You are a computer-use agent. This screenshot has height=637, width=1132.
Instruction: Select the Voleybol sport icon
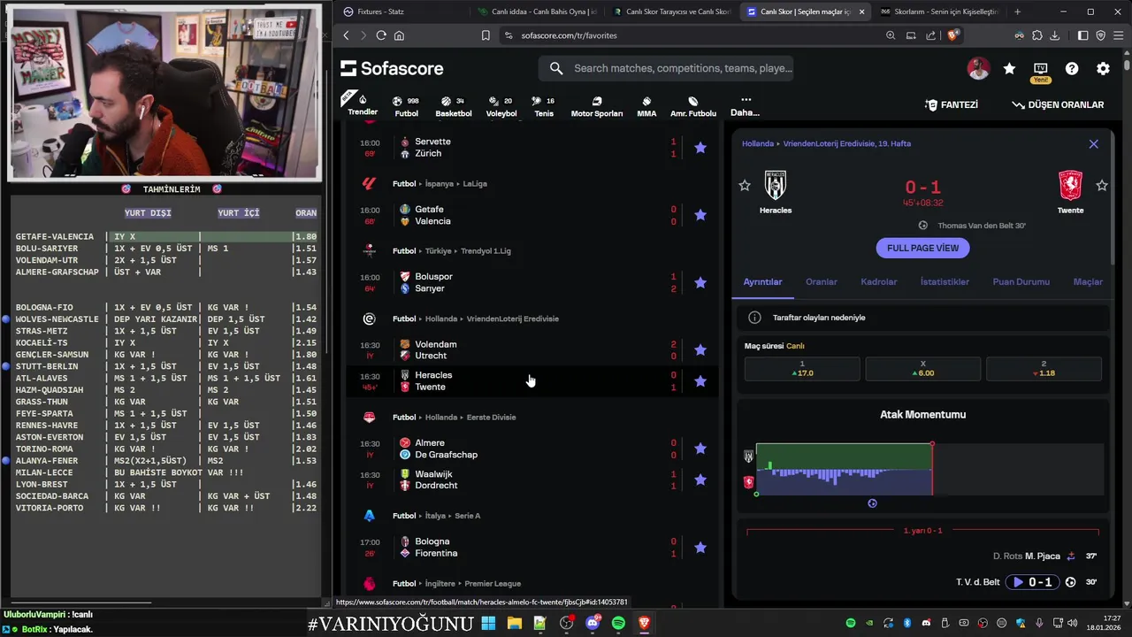pos(501,106)
